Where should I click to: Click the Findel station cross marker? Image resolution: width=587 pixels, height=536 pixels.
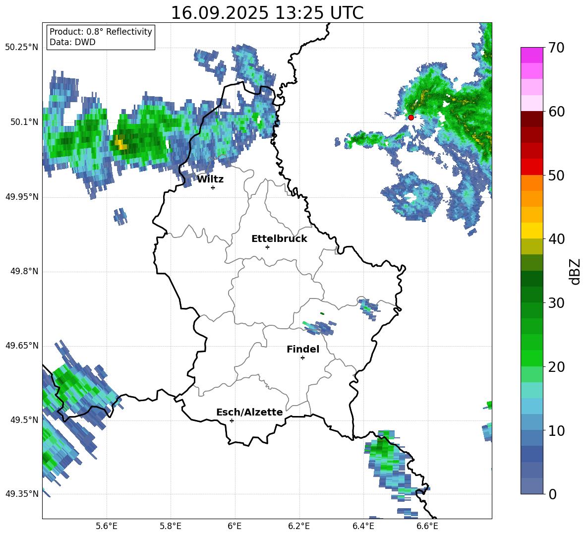(x=302, y=358)
